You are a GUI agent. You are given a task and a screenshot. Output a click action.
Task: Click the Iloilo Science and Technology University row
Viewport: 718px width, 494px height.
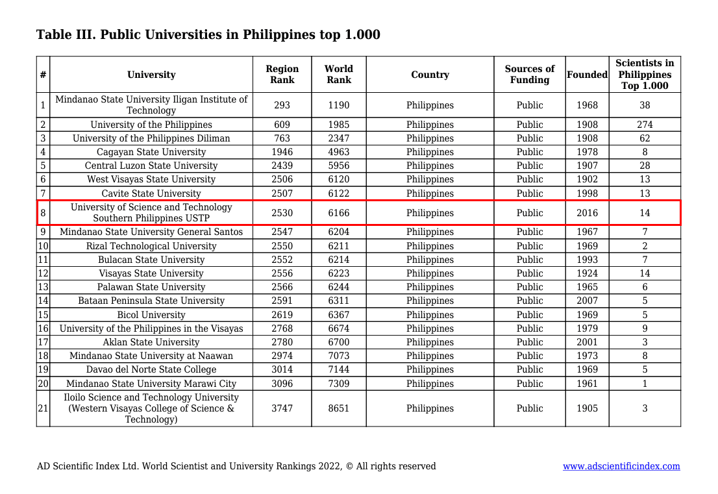[x=151, y=408]
